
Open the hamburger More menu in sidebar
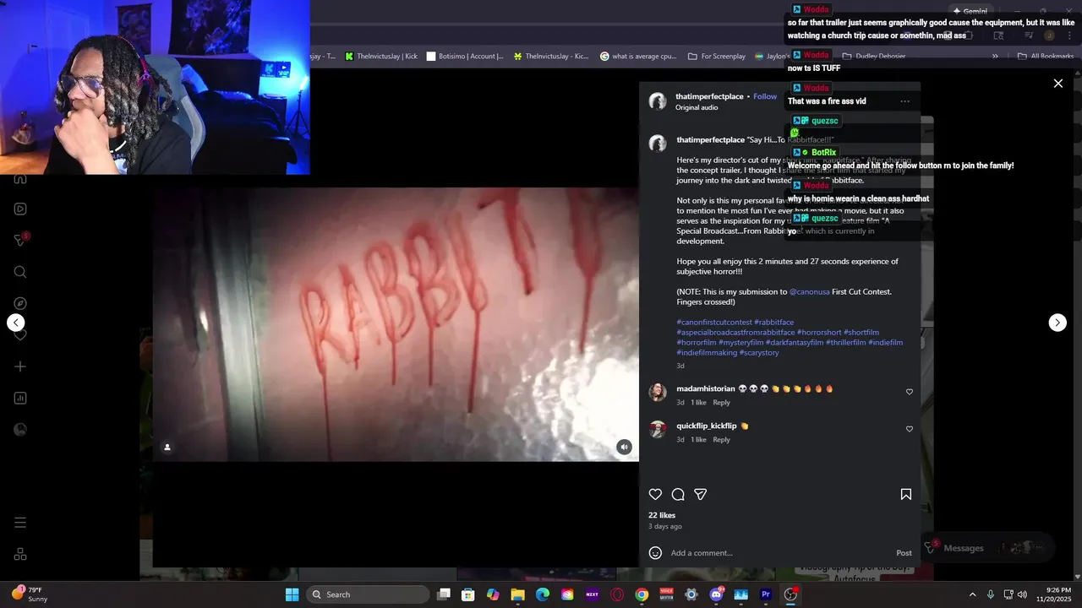(20, 523)
